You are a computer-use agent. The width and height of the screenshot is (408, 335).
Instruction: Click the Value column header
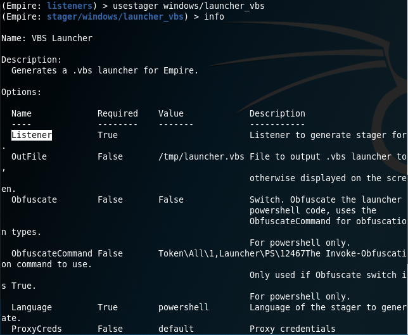pos(171,113)
